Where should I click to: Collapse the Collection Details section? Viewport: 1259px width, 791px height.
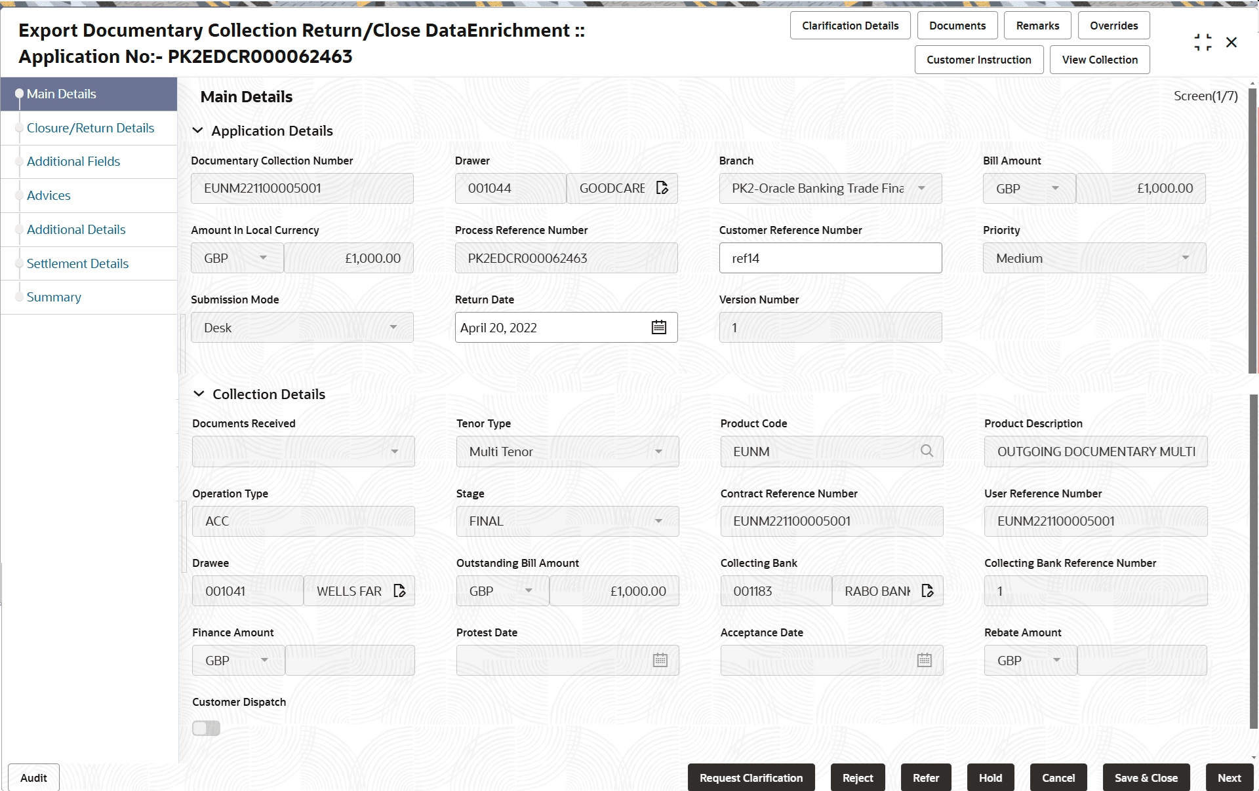pos(199,394)
